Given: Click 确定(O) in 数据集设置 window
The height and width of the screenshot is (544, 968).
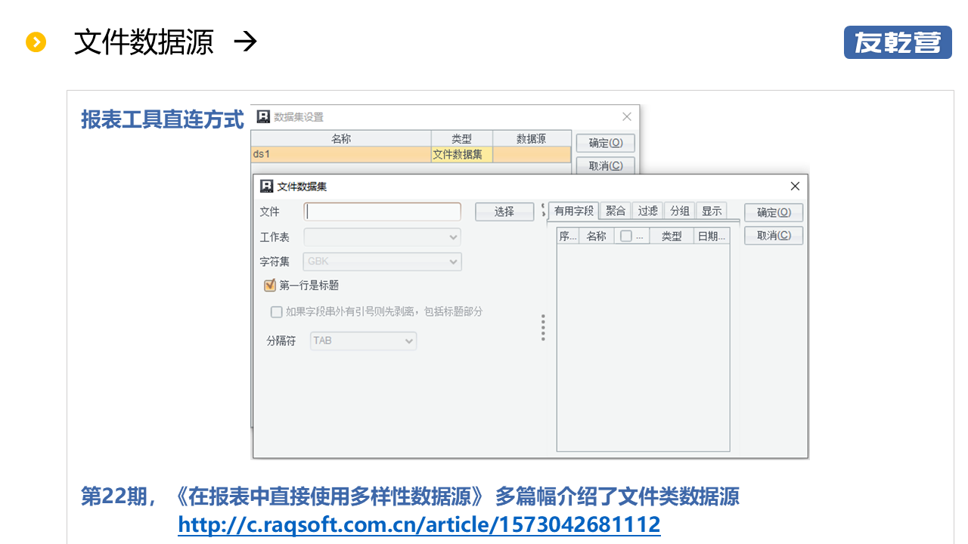Looking at the screenshot, I should click(x=606, y=143).
